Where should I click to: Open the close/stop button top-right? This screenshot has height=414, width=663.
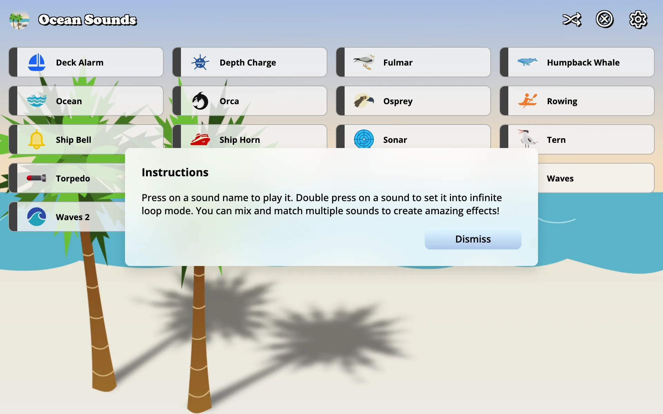[x=604, y=19]
